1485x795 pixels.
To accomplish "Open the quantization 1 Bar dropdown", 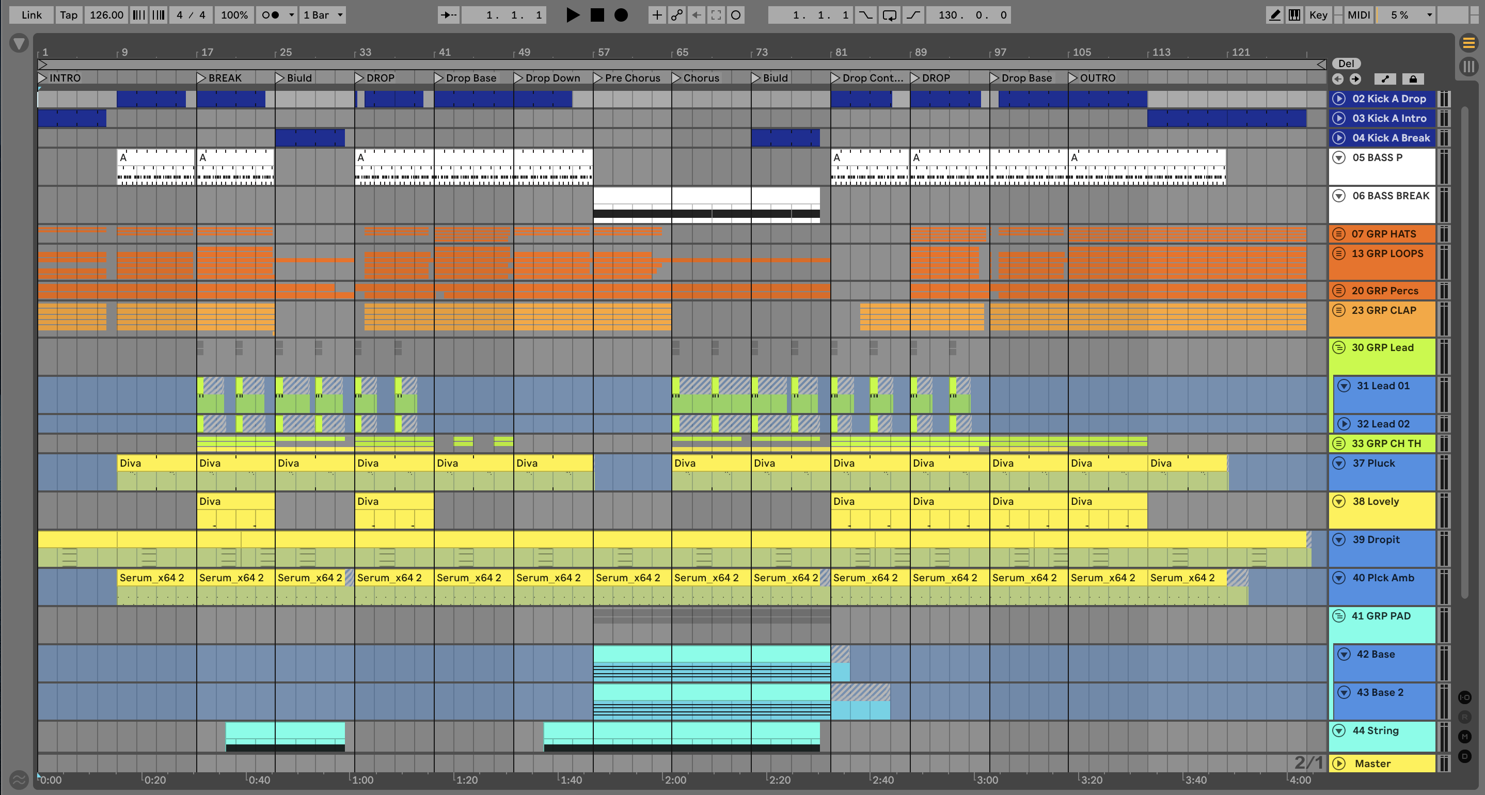I will click(x=323, y=15).
